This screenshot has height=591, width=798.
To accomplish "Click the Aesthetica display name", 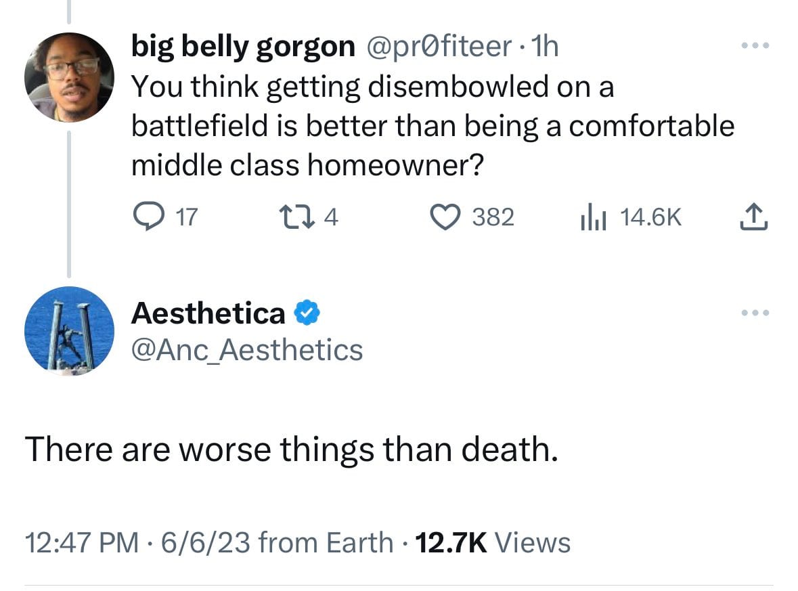I will 208,313.
